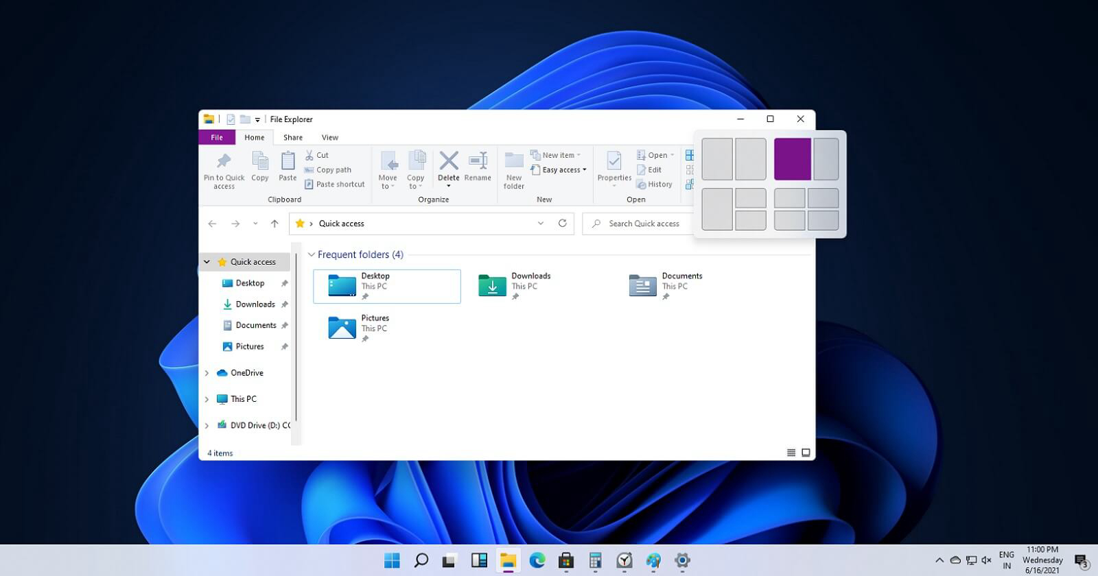The height and width of the screenshot is (576, 1098).
Task: Click Pin to Quick access icon
Action: [x=224, y=162]
